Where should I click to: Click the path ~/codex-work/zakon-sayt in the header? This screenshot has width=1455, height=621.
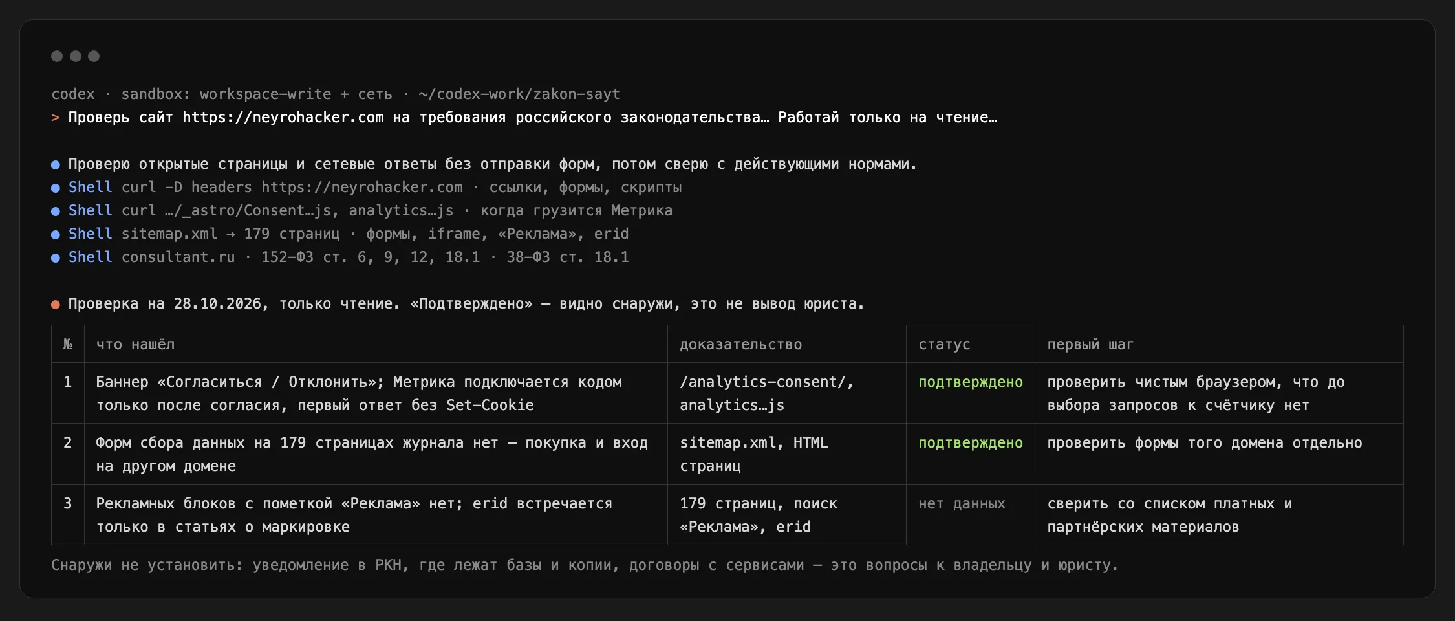point(519,94)
